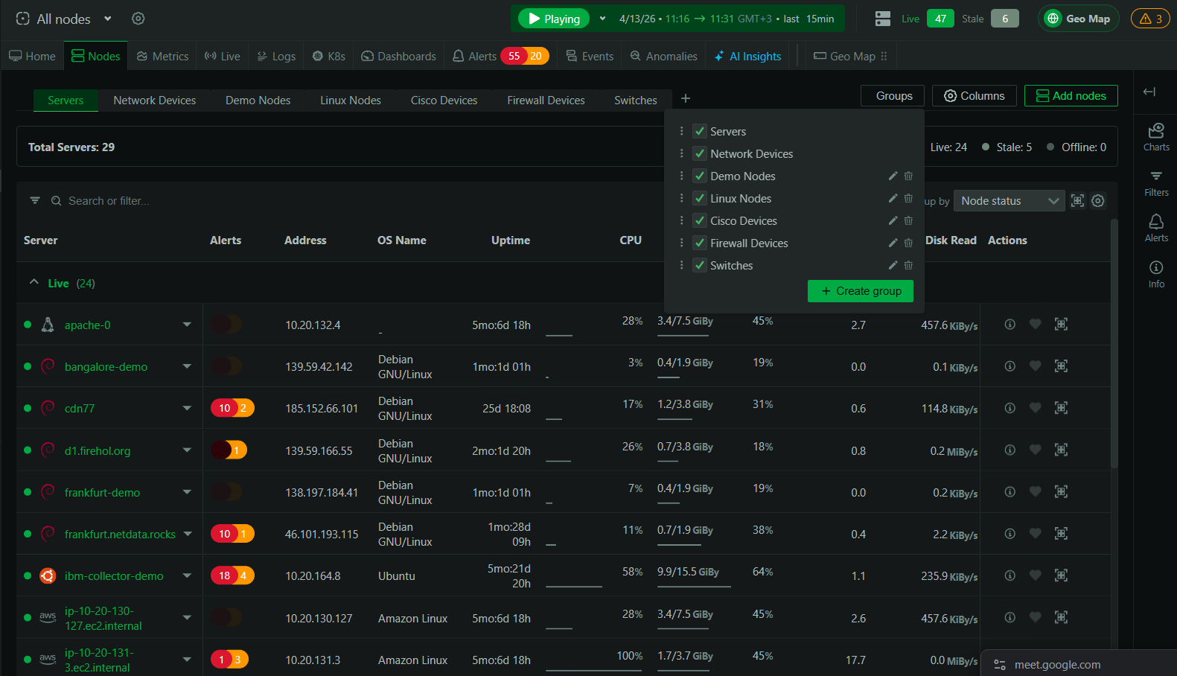Open the Filters sidebar panel
Screen dimensions: 1177x676
tap(1155, 183)
